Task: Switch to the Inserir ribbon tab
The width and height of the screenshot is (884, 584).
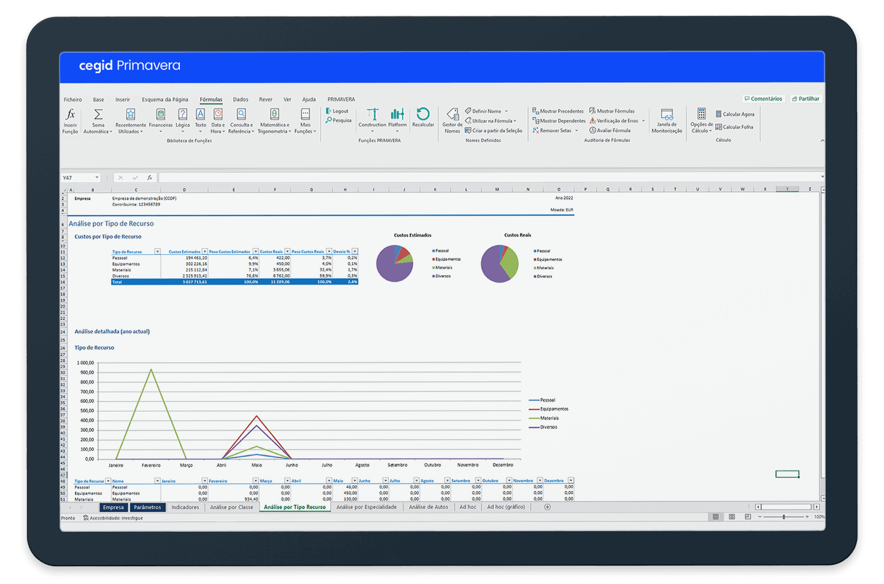Action: tap(123, 99)
